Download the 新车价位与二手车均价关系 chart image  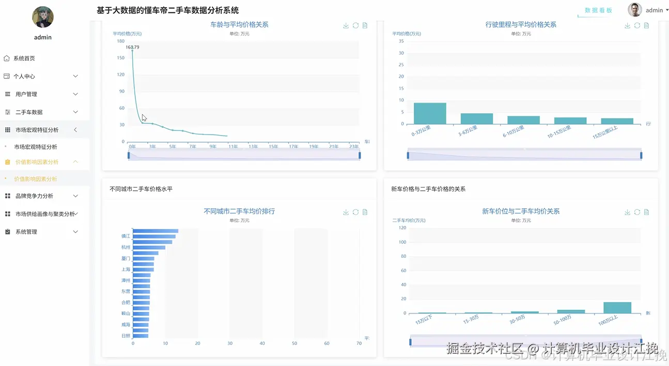(x=627, y=212)
